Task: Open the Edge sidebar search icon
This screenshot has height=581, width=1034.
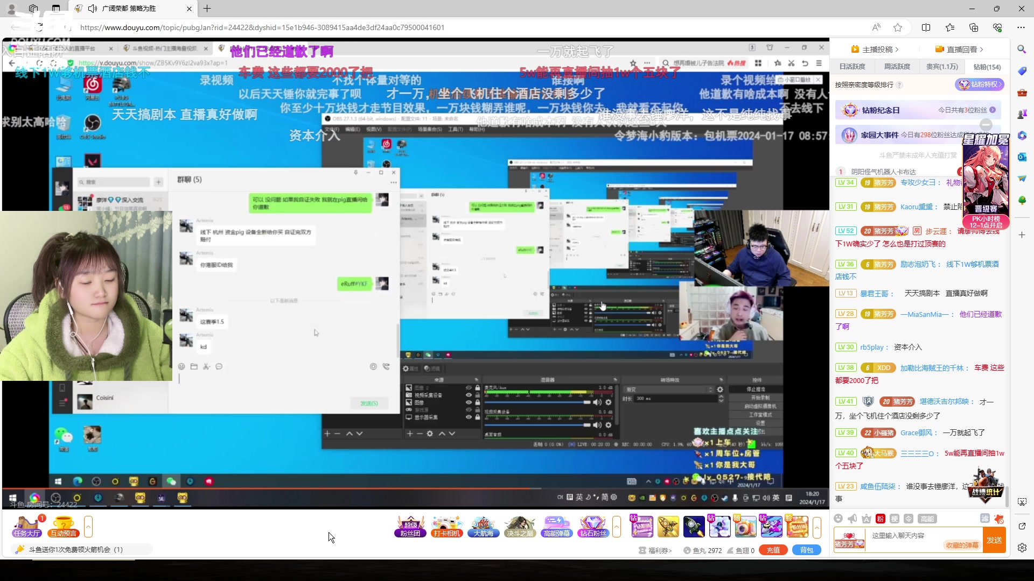Action: point(1022,49)
